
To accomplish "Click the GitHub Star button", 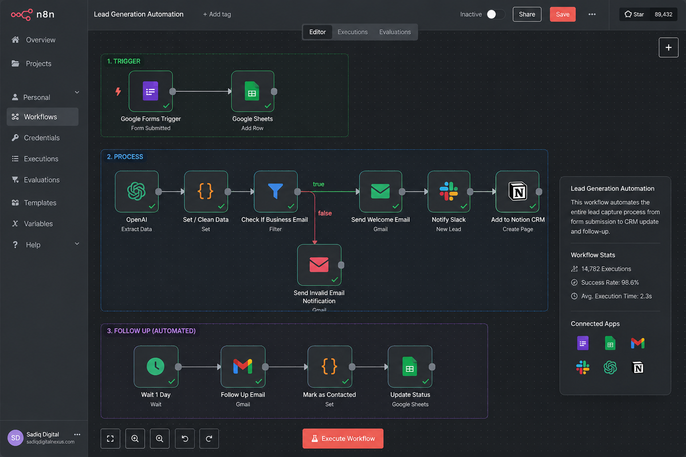I will [634, 14].
